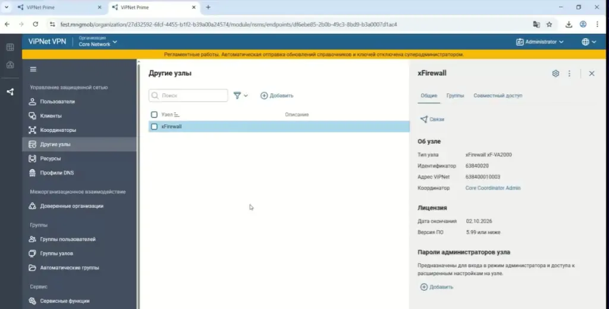609x309 pixels.
Task: Click the license end date 02.10.2026
Action: 479,221
